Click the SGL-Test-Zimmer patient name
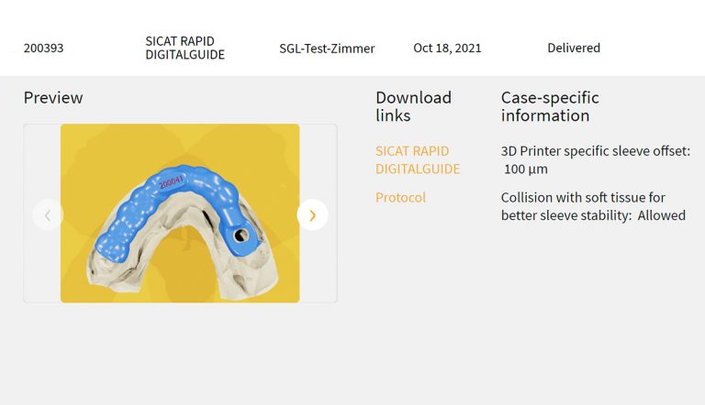The width and height of the screenshot is (705, 405). click(x=327, y=49)
